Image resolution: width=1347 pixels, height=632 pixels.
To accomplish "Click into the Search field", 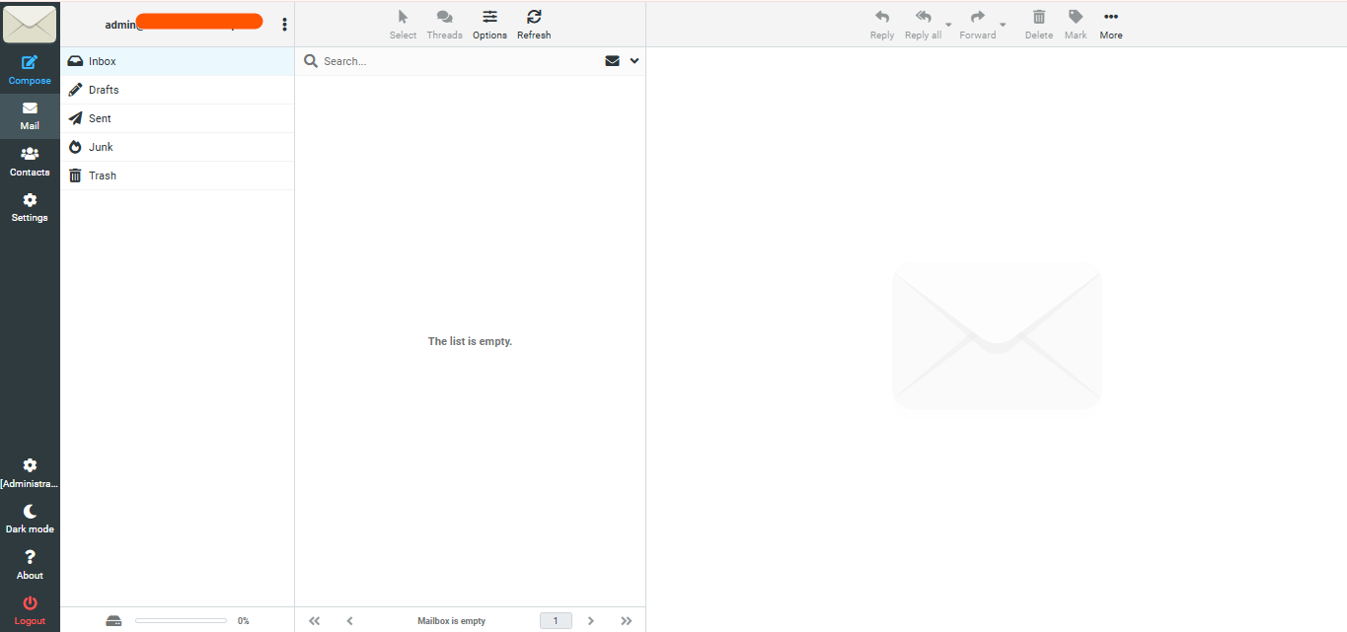I will (x=460, y=61).
